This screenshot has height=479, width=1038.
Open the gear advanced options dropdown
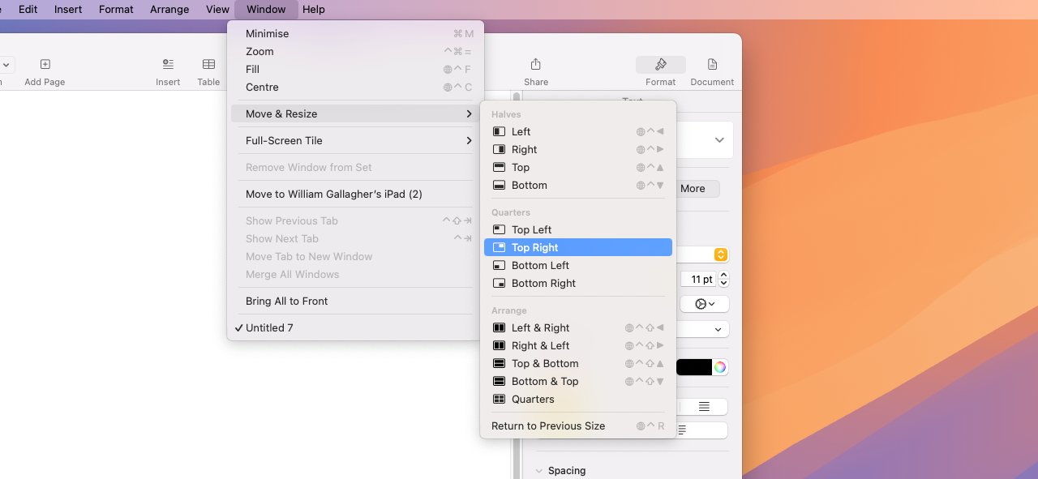tap(705, 304)
